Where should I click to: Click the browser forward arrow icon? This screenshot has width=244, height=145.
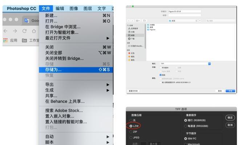[x=15, y=31]
